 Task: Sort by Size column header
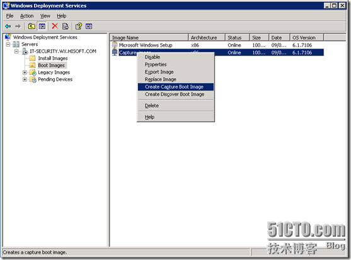pos(259,38)
